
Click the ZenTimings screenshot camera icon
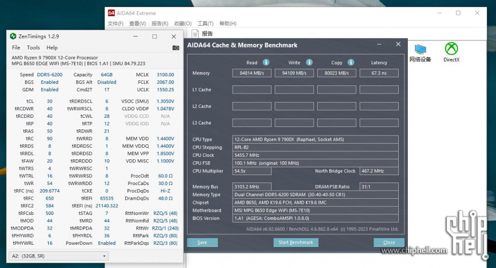pos(176,48)
